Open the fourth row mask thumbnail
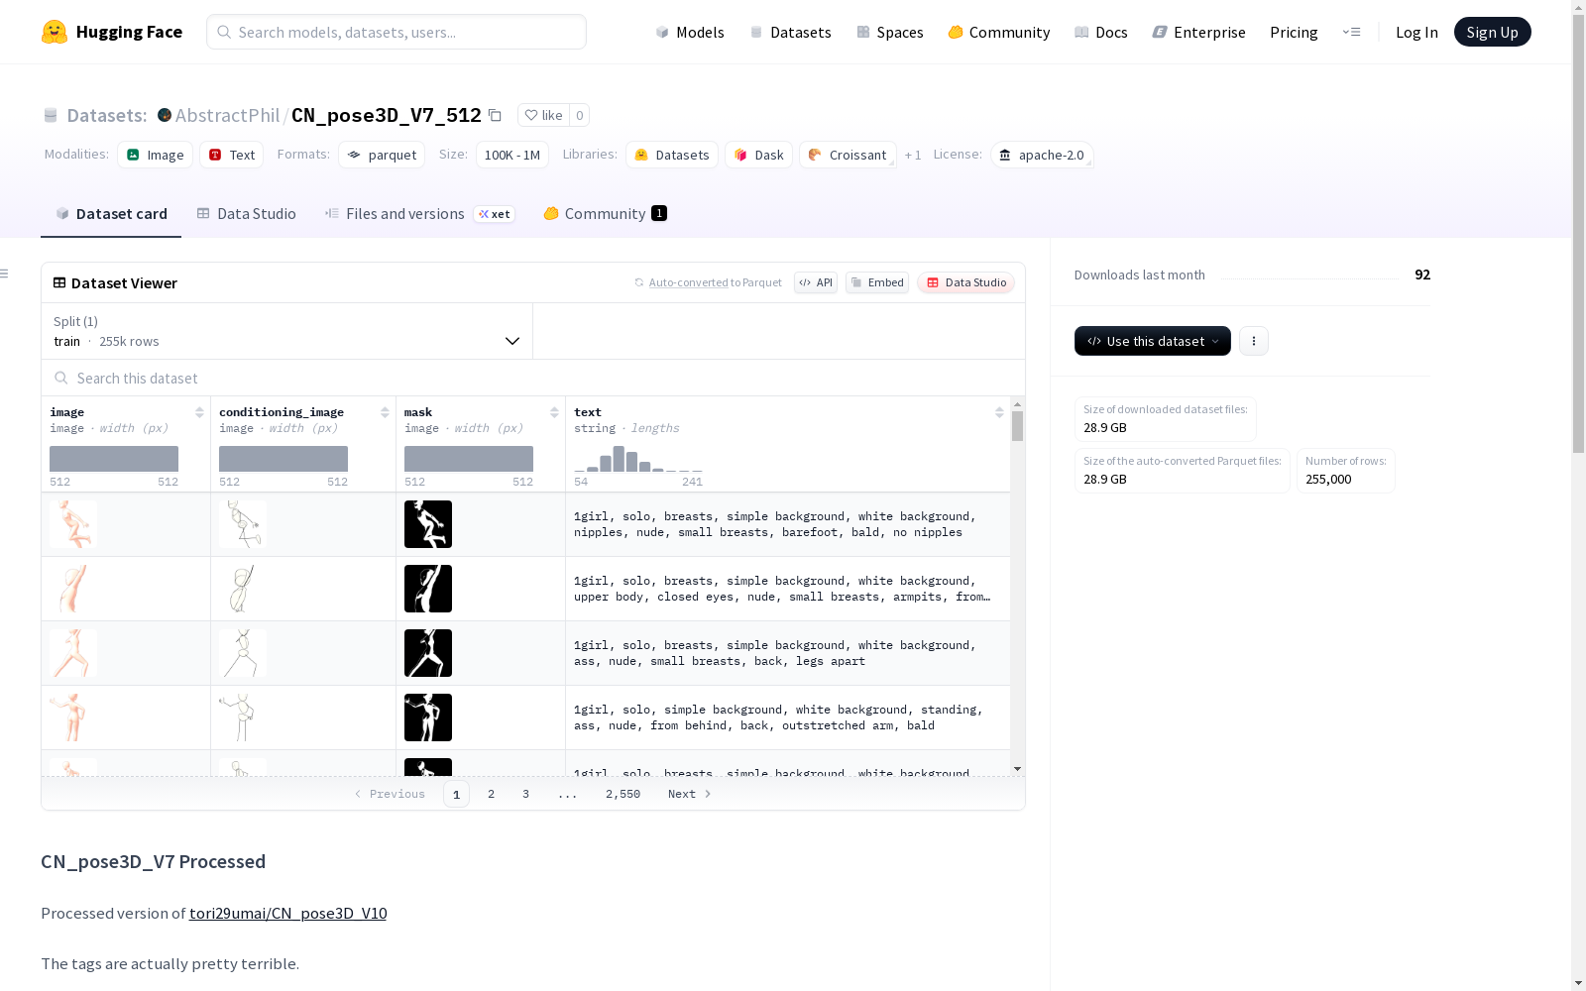The height and width of the screenshot is (991, 1586). [x=428, y=717]
